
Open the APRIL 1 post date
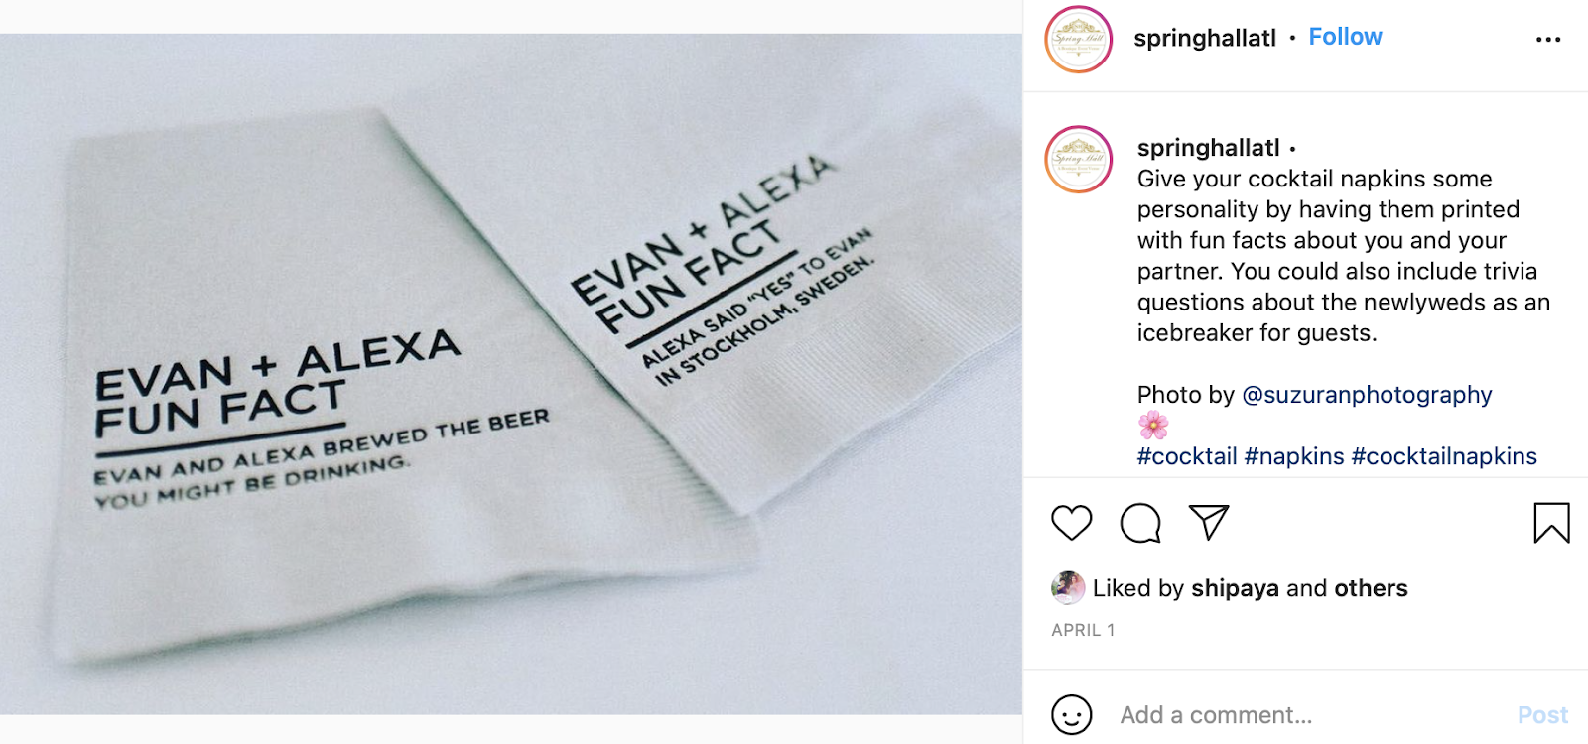click(x=1083, y=630)
